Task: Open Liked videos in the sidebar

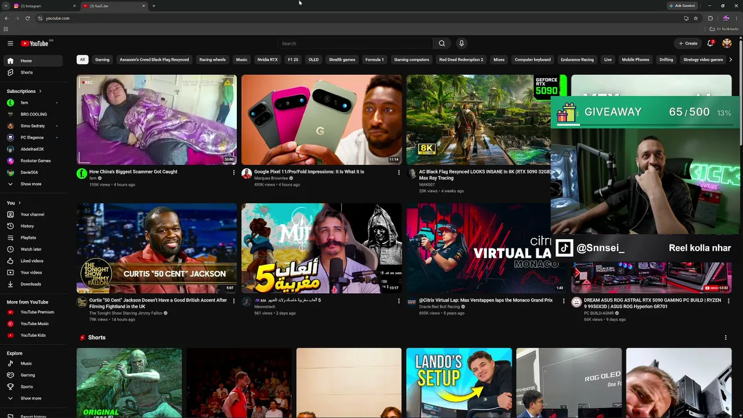Action: [34, 261]
